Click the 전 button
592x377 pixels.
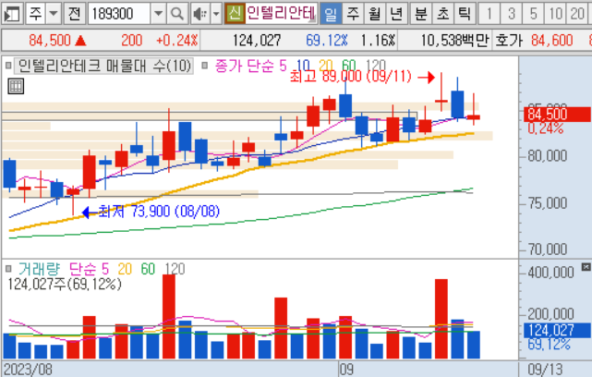(x=75, y=14)
